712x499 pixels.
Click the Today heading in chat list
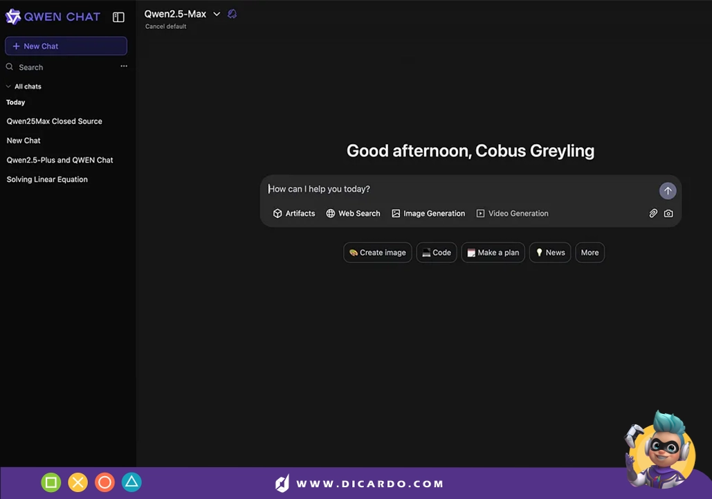[x=15, y=102]
